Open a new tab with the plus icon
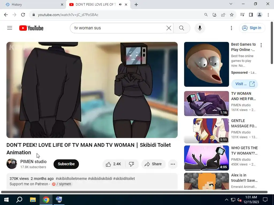The height and width of the screenshot is (205, 274). point(136,5)
